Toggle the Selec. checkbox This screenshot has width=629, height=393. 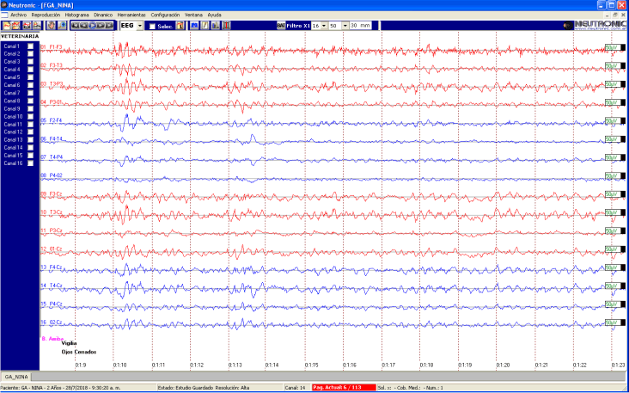[x=152, y=27]
